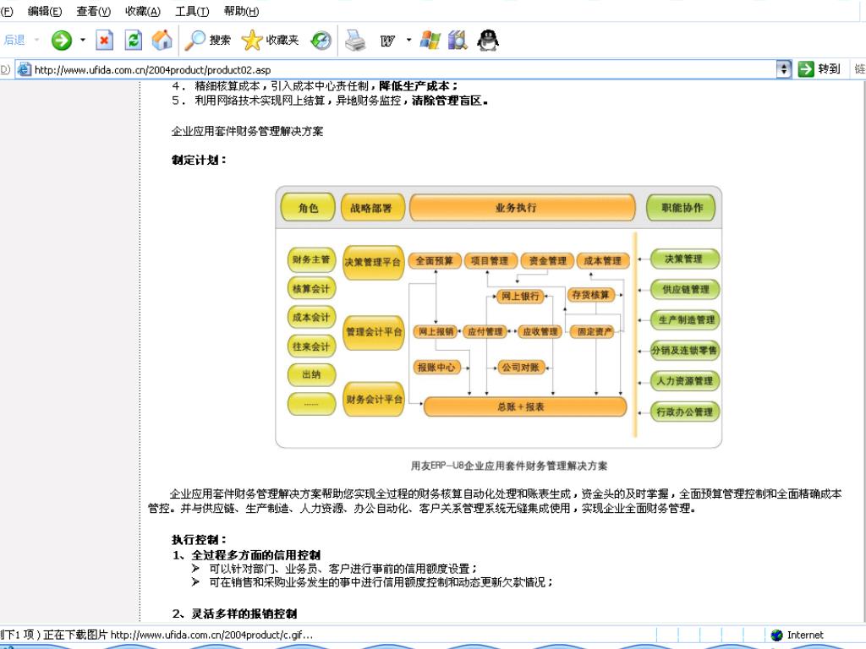Refresh the page with the green arrows icon
866x649 pixels.
click(133, 41)
